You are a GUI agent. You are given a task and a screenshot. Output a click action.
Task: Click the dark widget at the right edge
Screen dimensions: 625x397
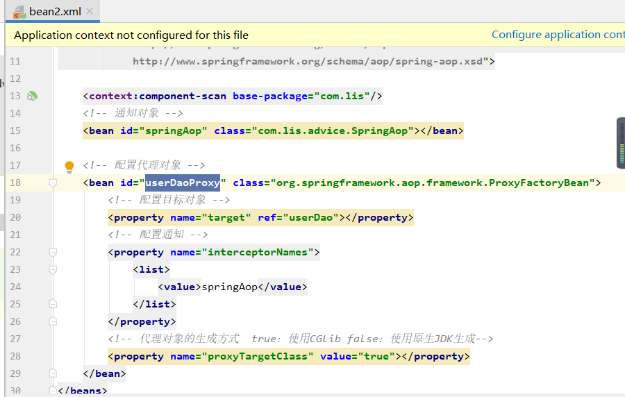pos(621,143)
